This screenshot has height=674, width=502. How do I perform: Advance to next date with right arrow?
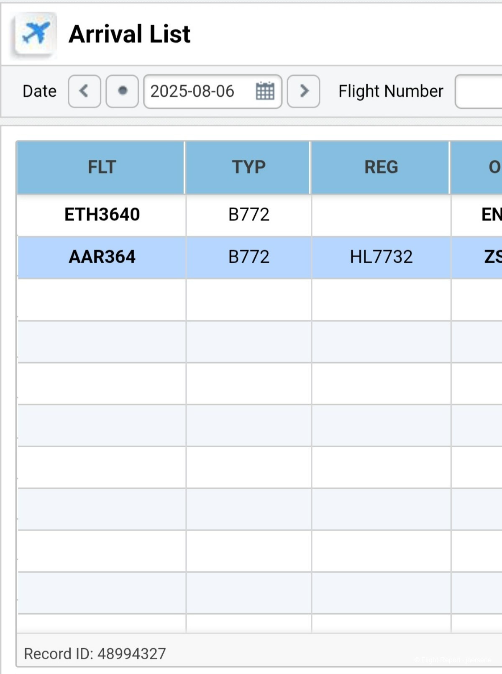(x=304, y=91)
